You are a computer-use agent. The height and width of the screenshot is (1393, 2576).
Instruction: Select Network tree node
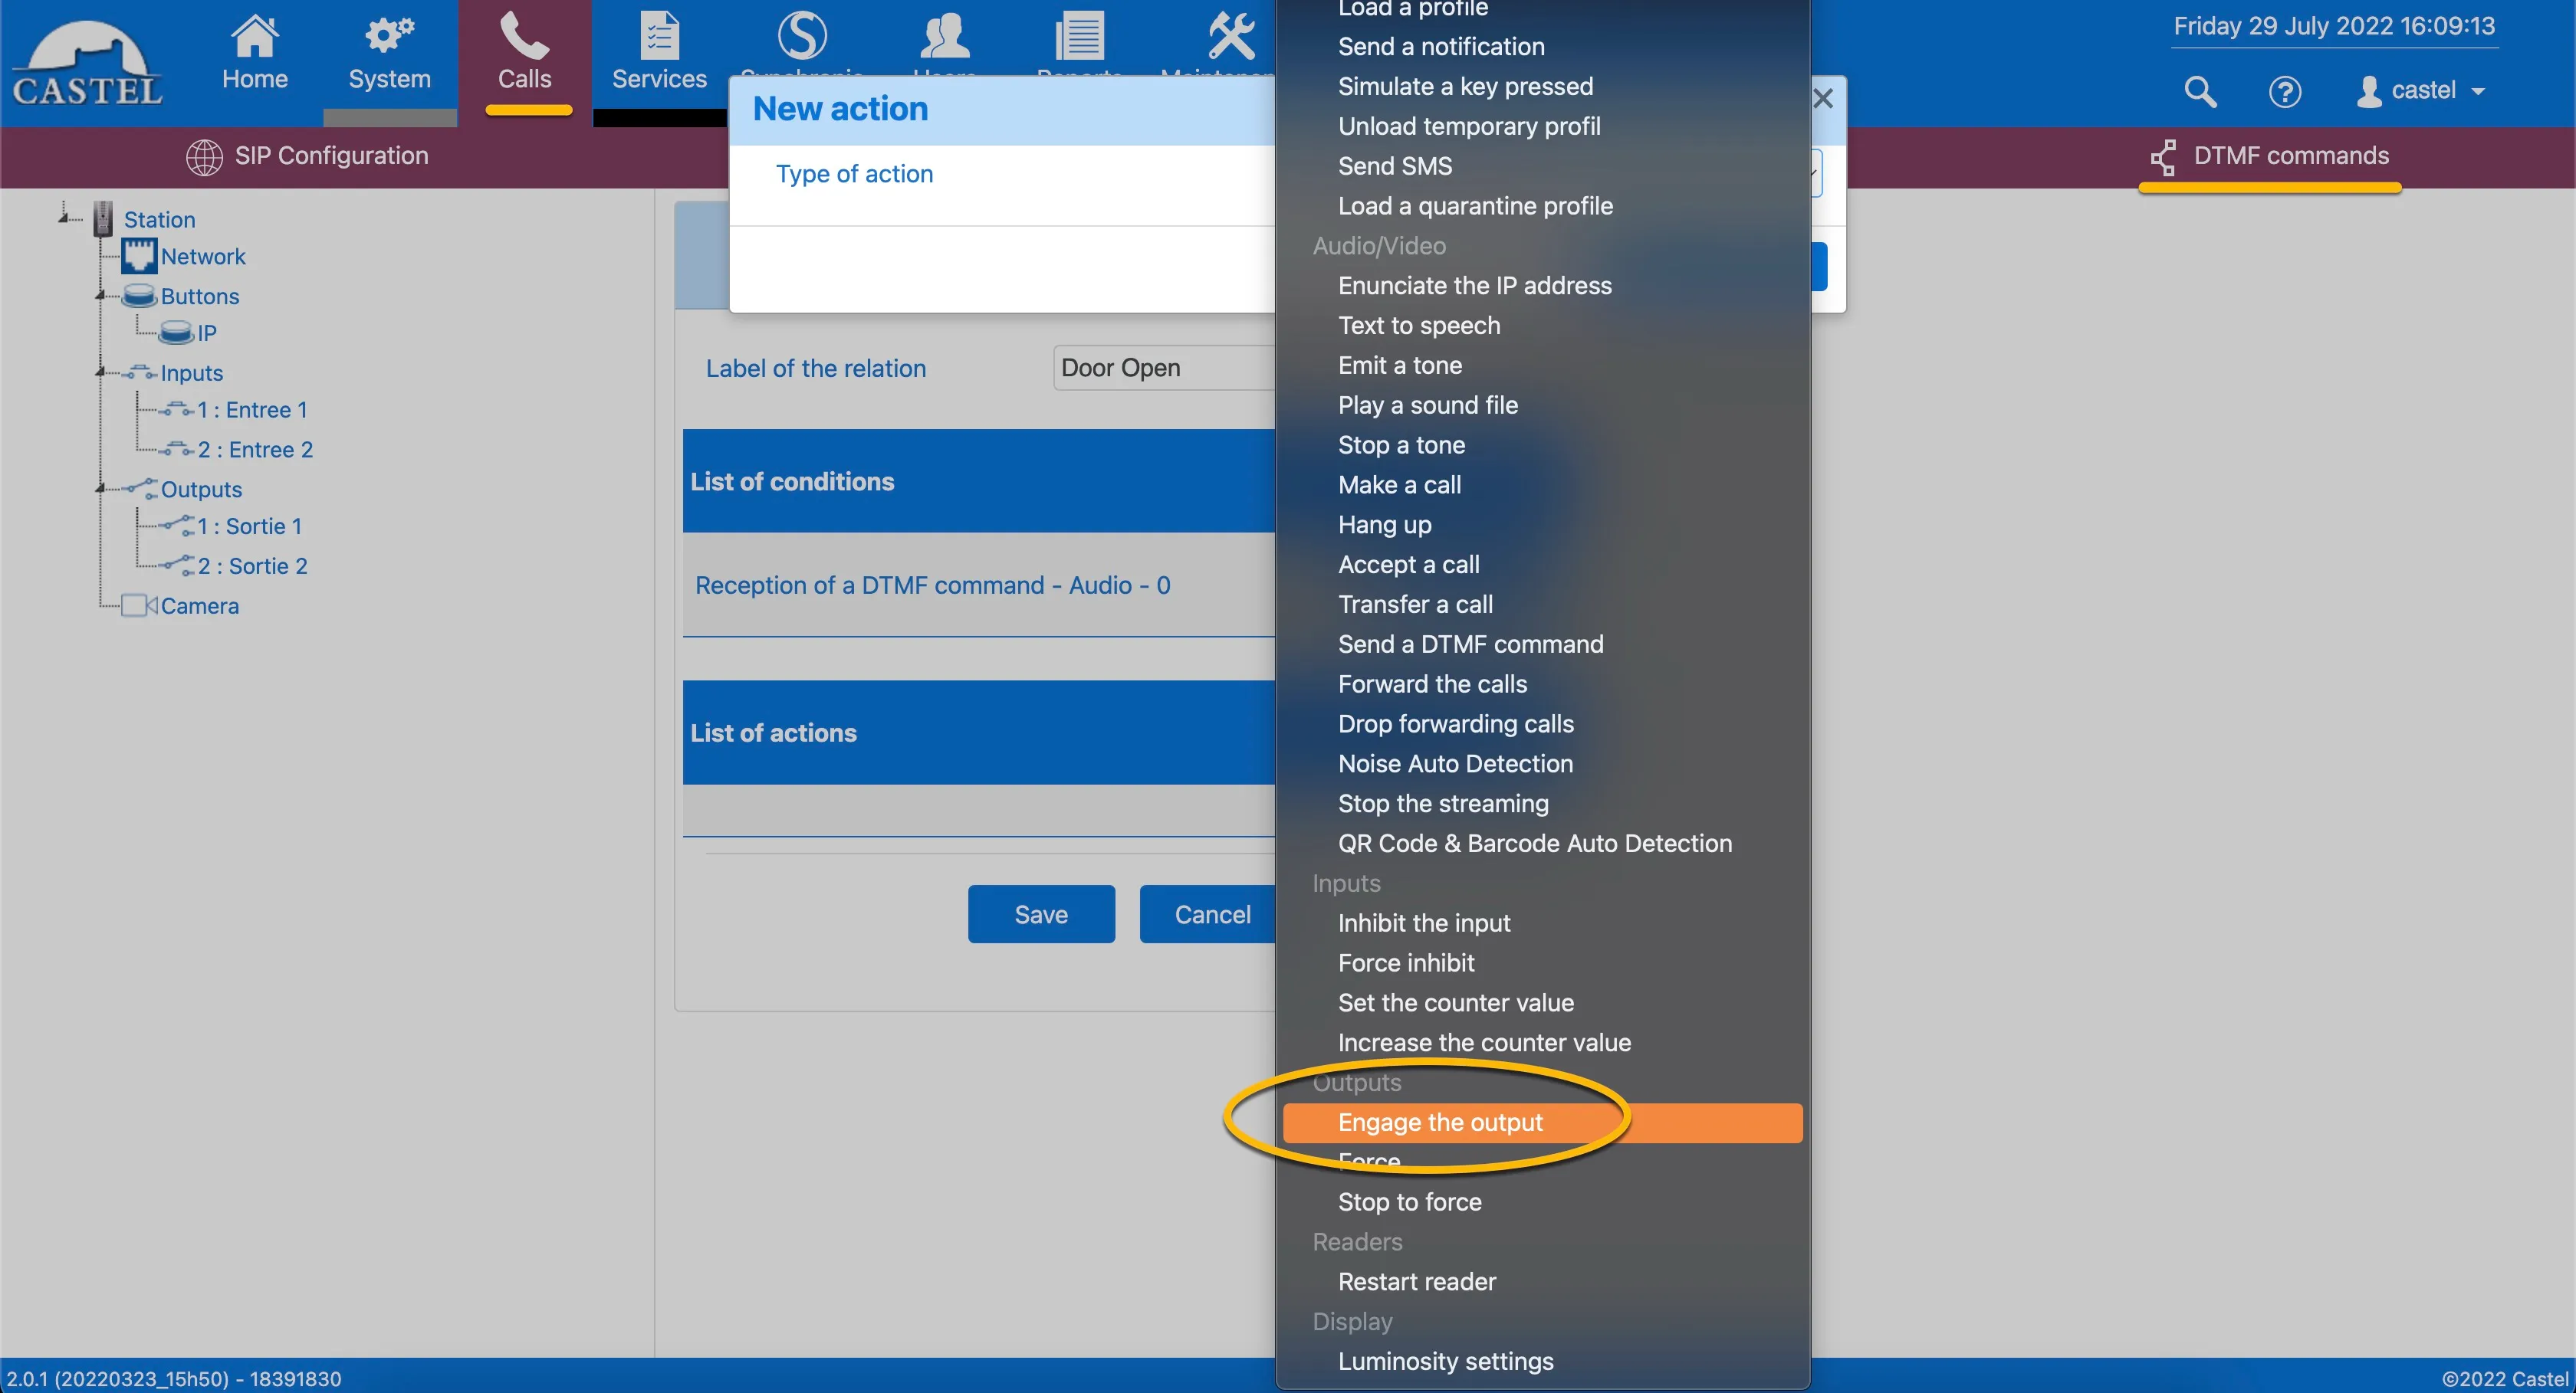pyautogui.click(x=203, y=257)
